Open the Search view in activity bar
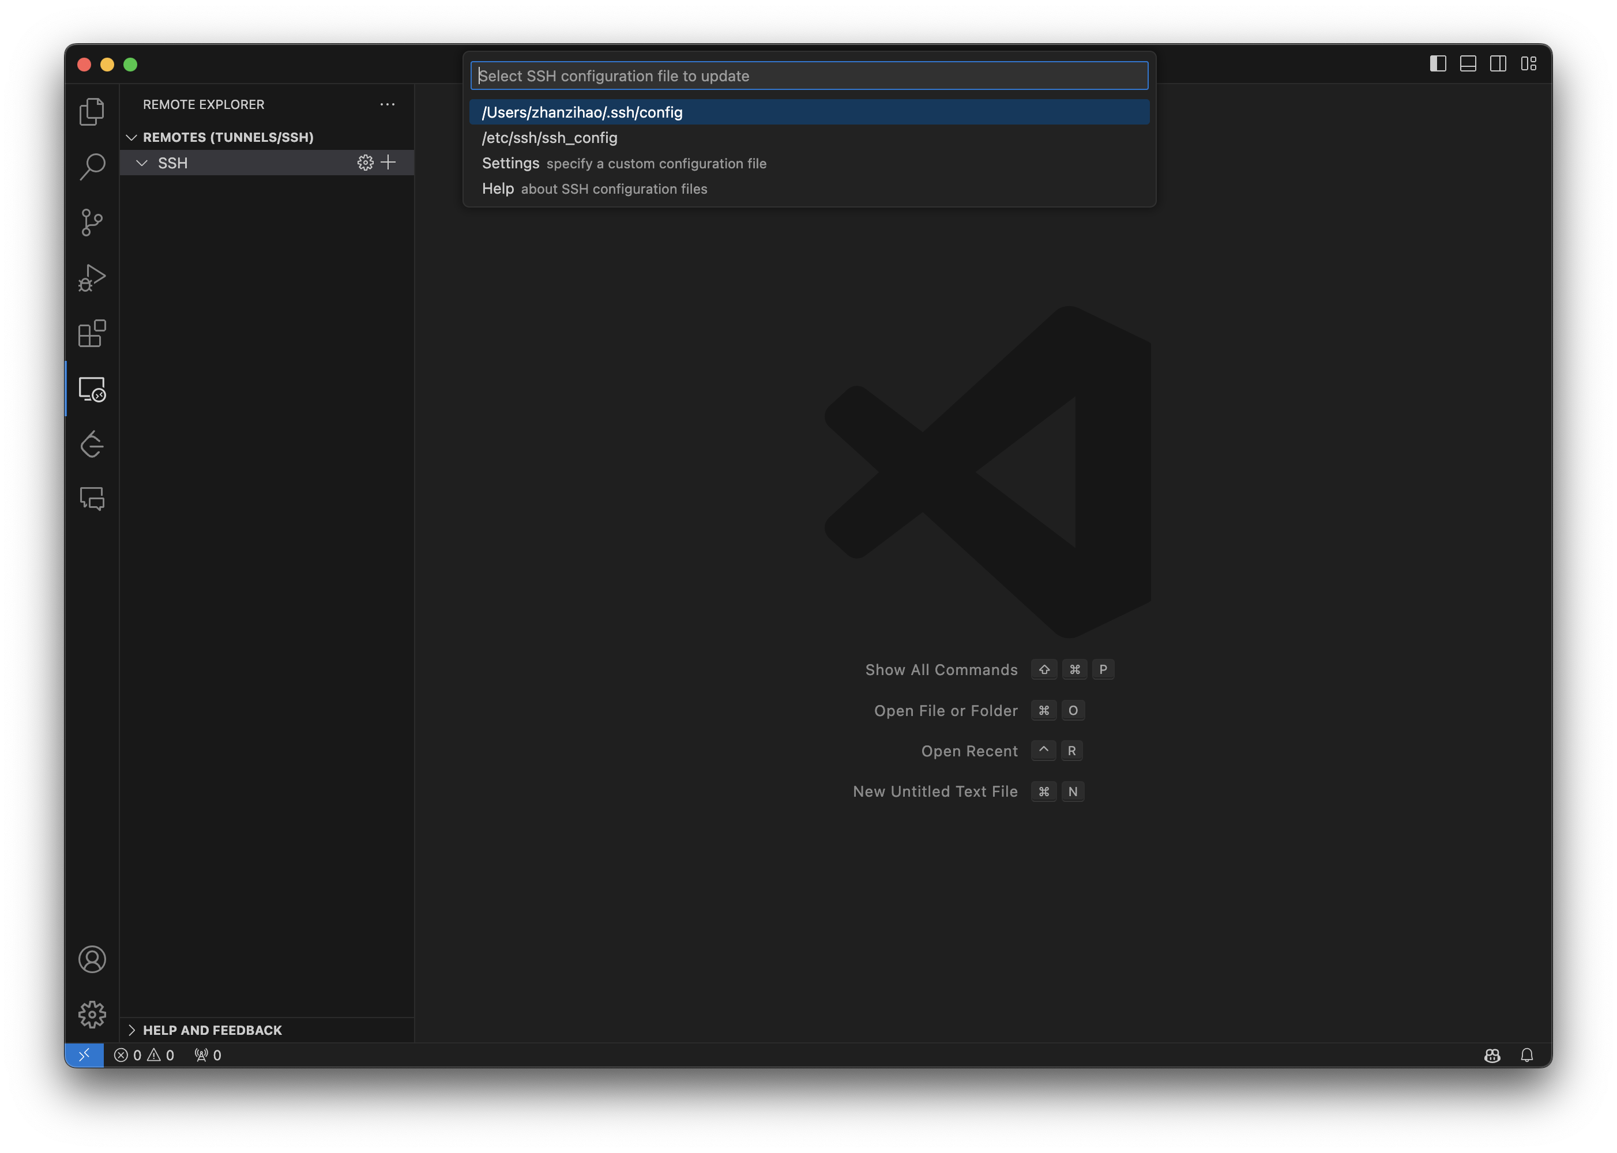The image size is (1617, 1153). tap(92, 167)
